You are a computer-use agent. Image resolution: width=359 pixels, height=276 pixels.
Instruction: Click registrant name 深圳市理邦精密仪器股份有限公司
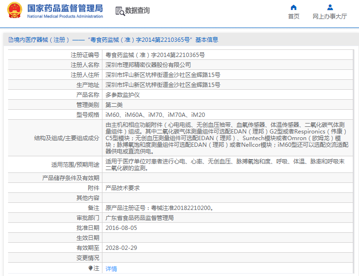pyautogui.click(x=148, y=65)
